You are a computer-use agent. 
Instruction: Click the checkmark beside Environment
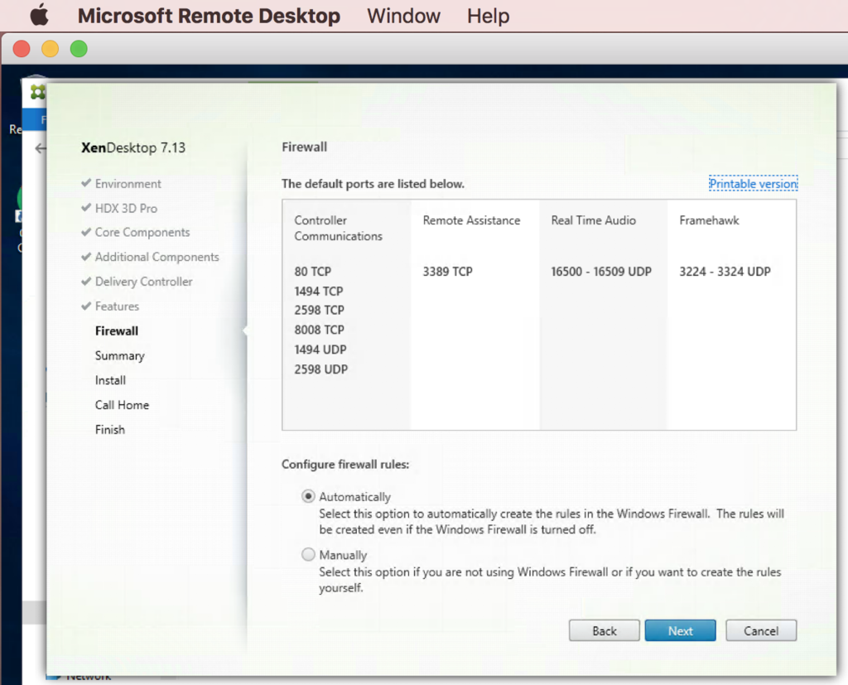tap(86, 183)
